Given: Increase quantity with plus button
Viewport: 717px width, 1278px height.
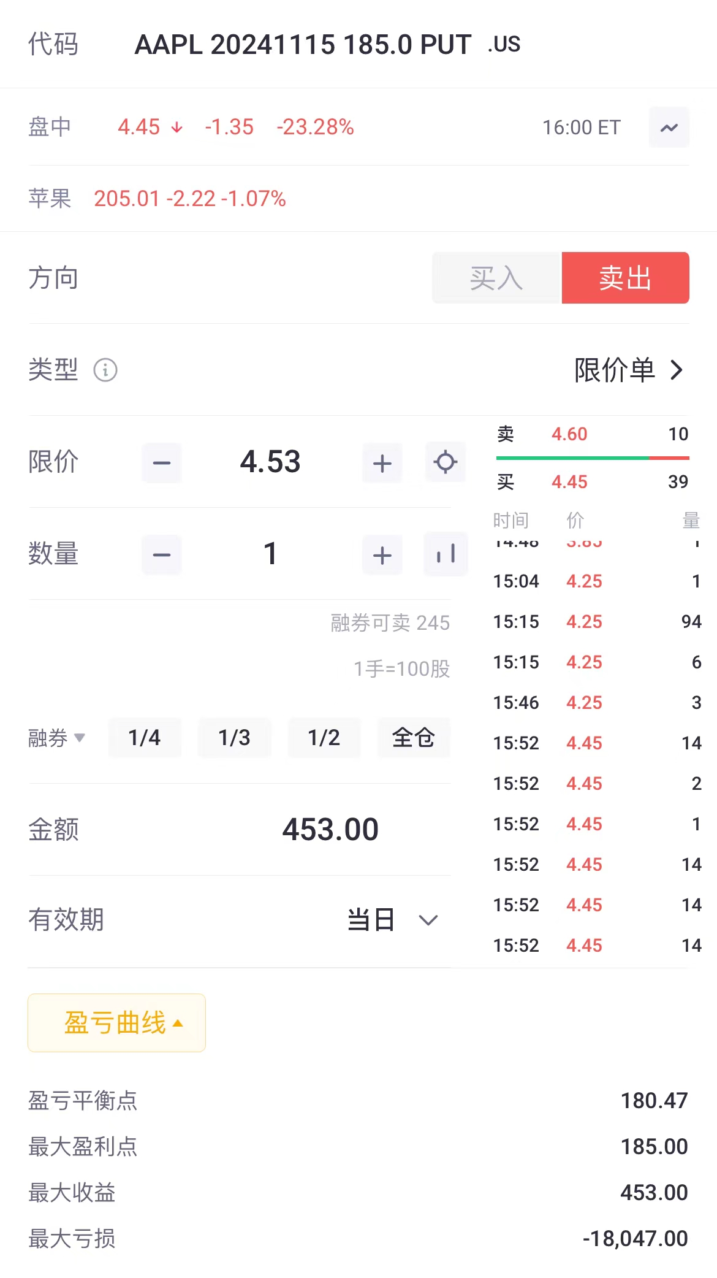Looking at the screenshot, I should coord(382,555).
